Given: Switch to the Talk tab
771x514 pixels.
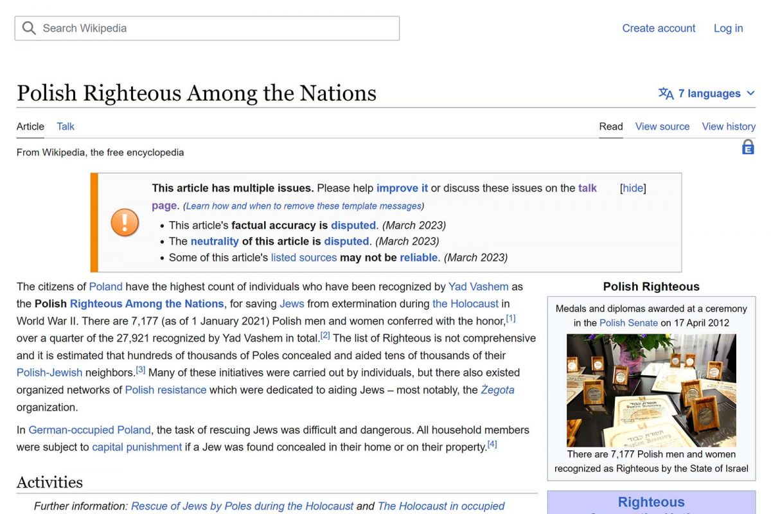Looking at the screenshot, I should [66, 127].
